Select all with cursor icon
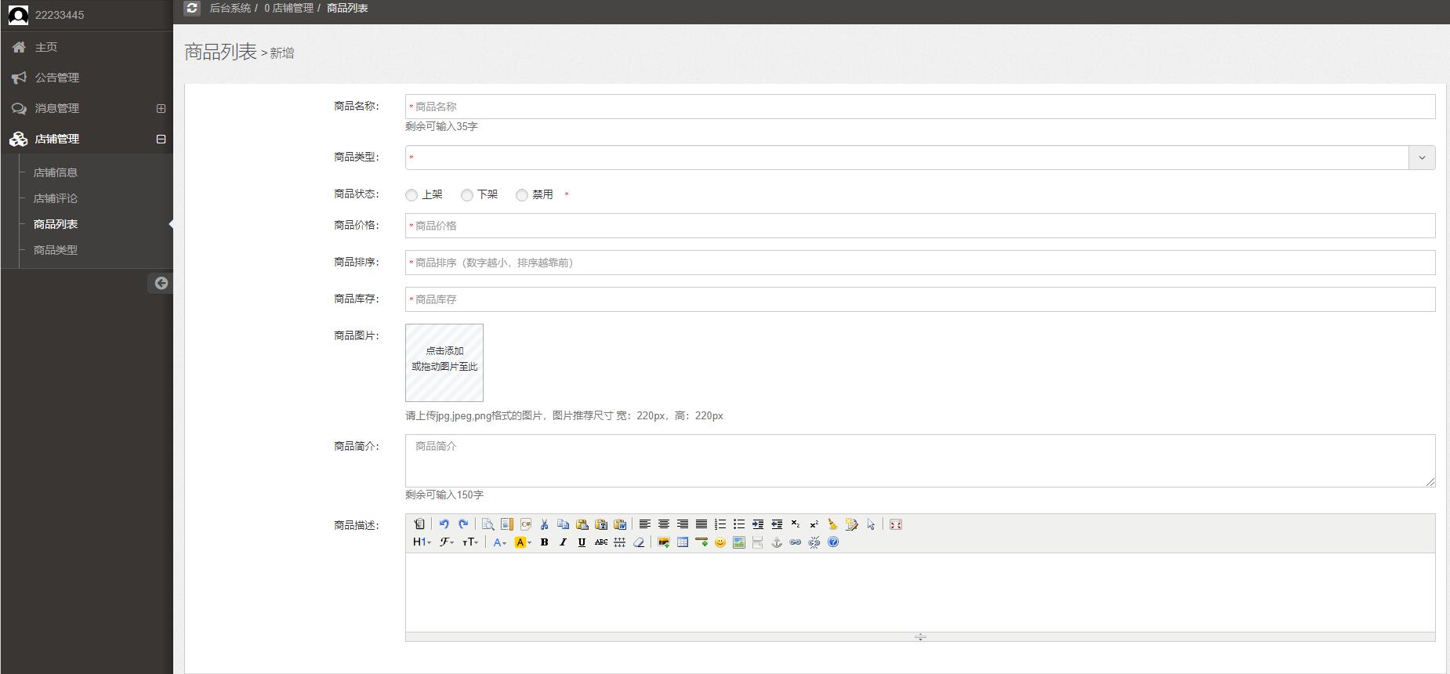This screenshot has height=674, width=1450. pyautogui.click(x=871, y=524)
